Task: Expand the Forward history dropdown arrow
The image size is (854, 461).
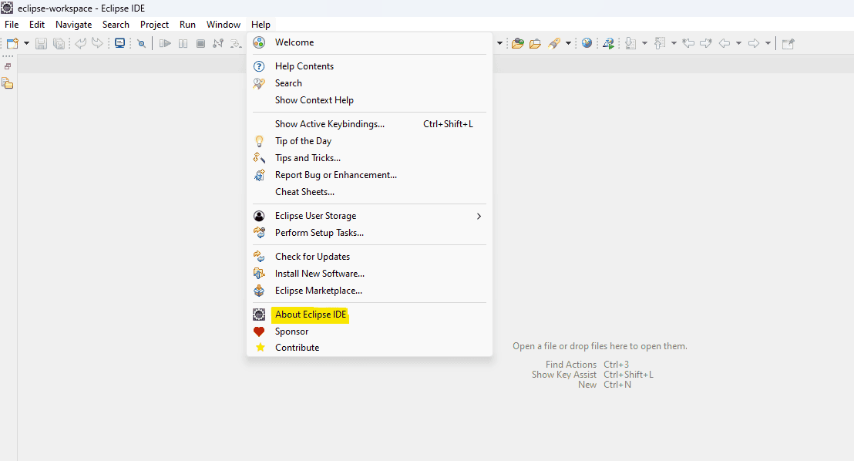Action: 768,44
